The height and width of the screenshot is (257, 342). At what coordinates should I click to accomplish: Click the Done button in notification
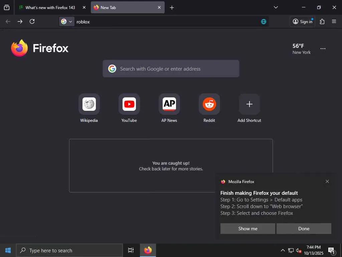(304, 228)
